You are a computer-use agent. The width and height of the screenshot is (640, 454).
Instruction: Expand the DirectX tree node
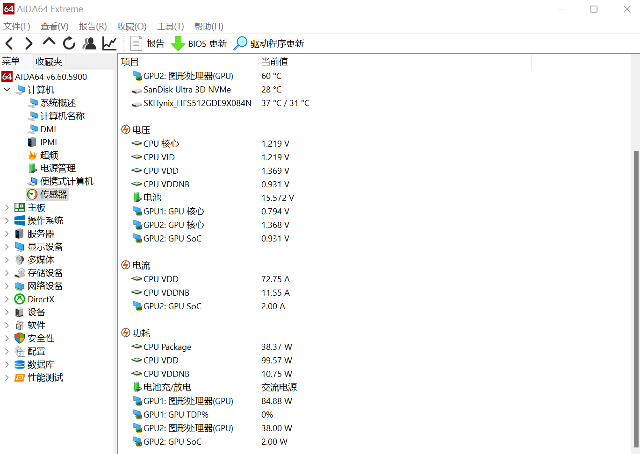[7, 299]
